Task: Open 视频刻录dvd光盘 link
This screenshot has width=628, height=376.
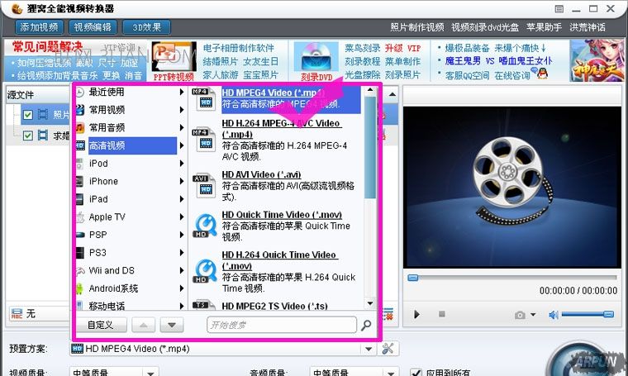Action: 485,27
